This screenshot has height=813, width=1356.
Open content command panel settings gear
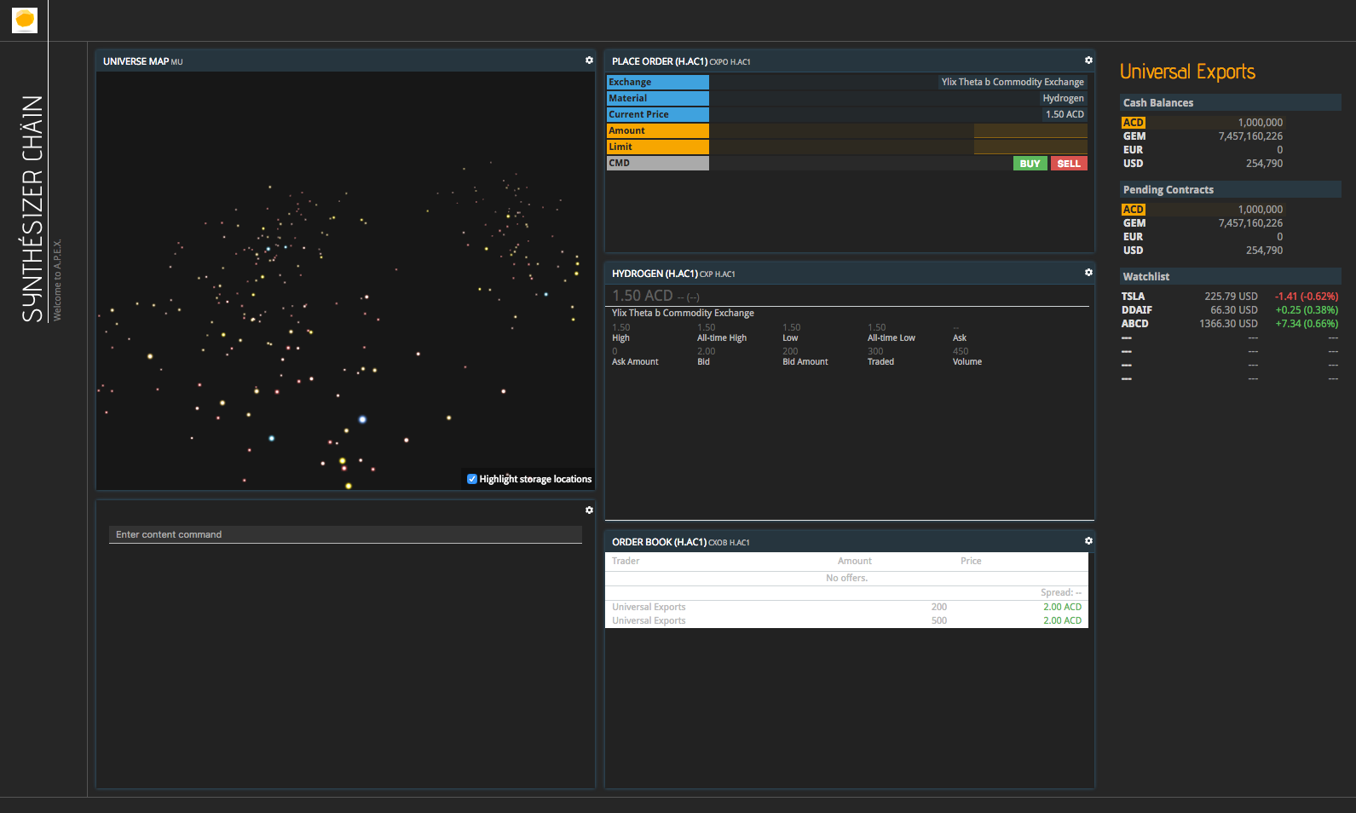[589, 510]
